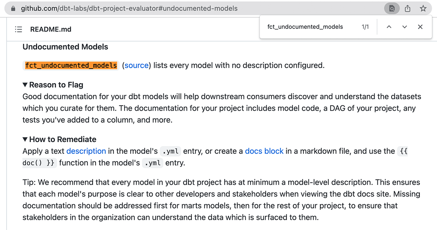Follow the description link
The width and height of the screenshot is (437, 230).
coord(86,151)
